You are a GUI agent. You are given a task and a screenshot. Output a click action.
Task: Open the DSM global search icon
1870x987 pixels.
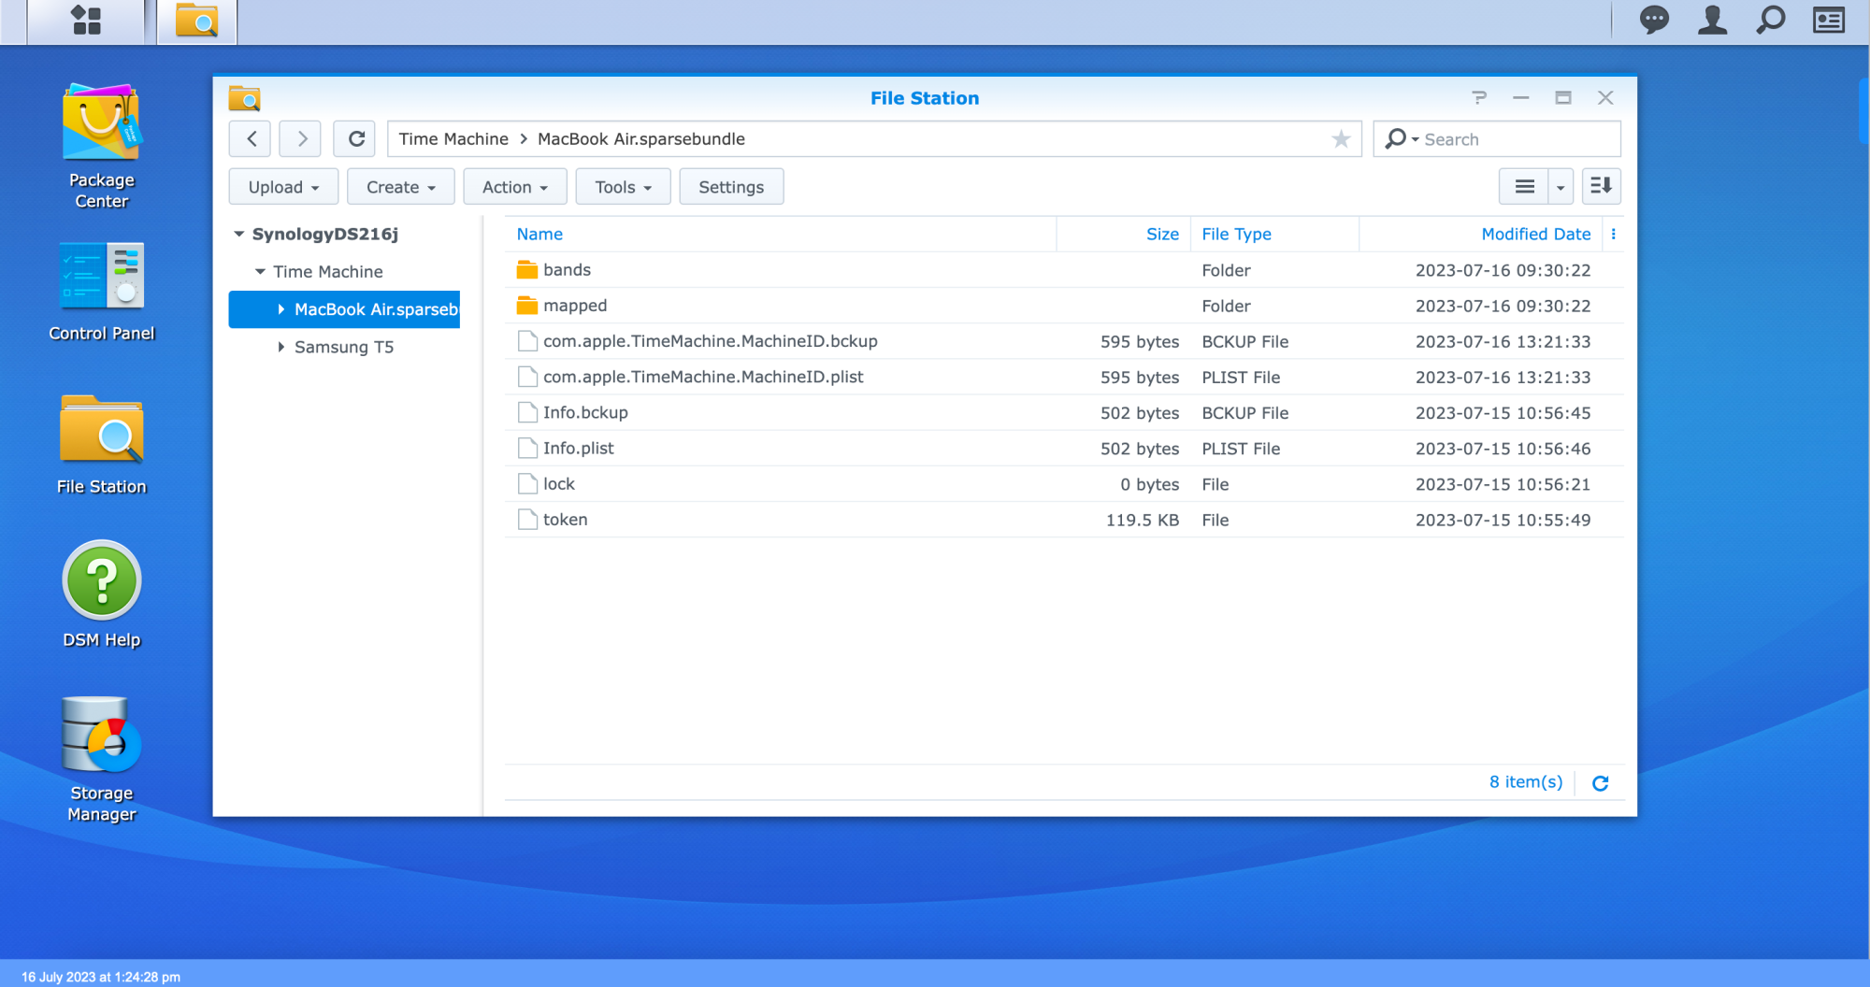[x=1770, y=20]
